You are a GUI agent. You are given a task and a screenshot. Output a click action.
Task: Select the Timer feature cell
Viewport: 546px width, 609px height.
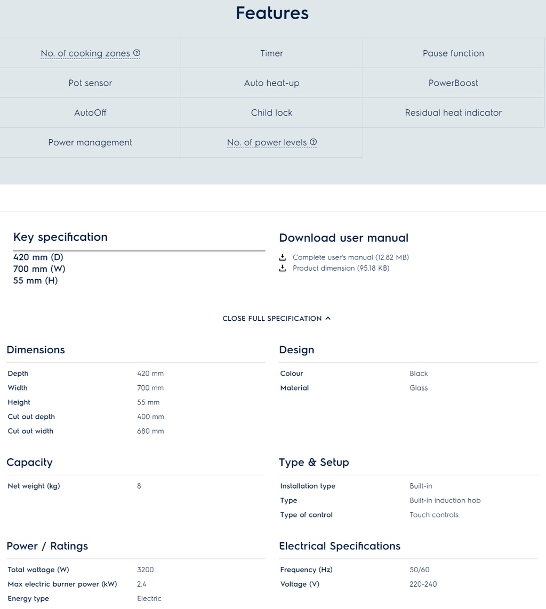pos(272,53)
